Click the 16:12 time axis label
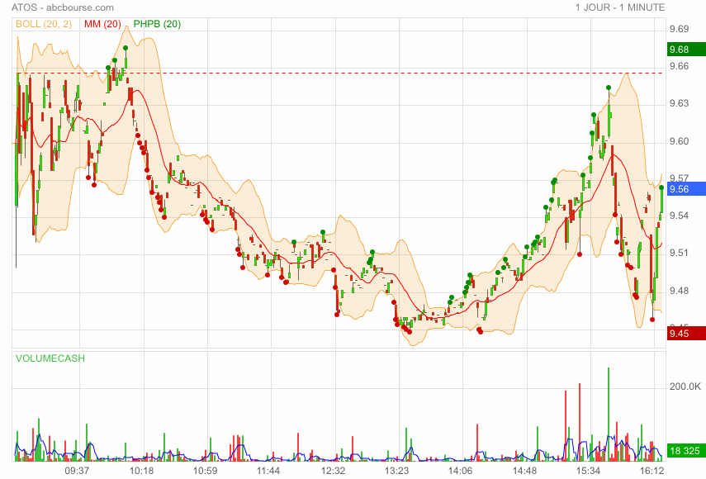The width and height of the screenshot is (706, 479). point(652,471)
